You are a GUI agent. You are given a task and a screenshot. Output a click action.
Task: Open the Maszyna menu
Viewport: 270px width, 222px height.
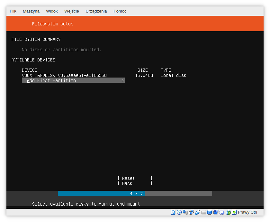(x=31, y=11)
